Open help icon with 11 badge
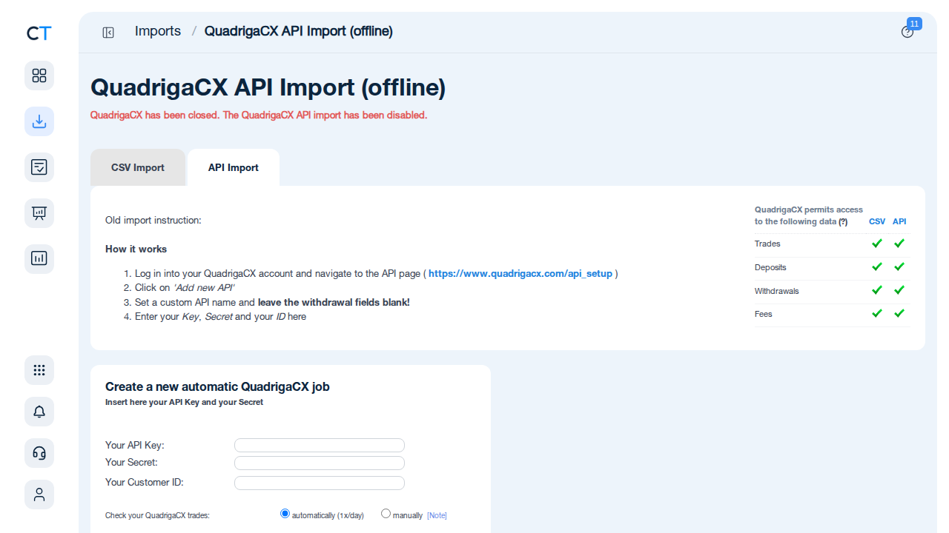 pyautogui.click(x=907, y=32)
